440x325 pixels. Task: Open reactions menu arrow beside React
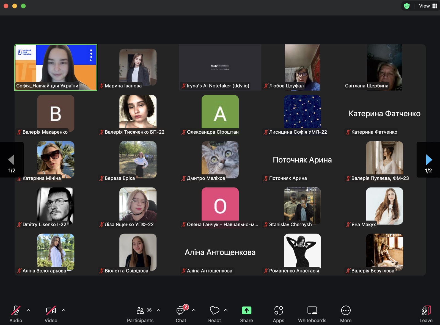pyautogui.click(x=226, y=310)
